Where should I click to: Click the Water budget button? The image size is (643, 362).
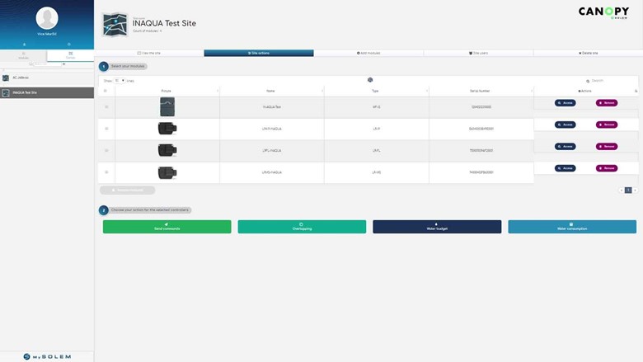pos(437,227)
